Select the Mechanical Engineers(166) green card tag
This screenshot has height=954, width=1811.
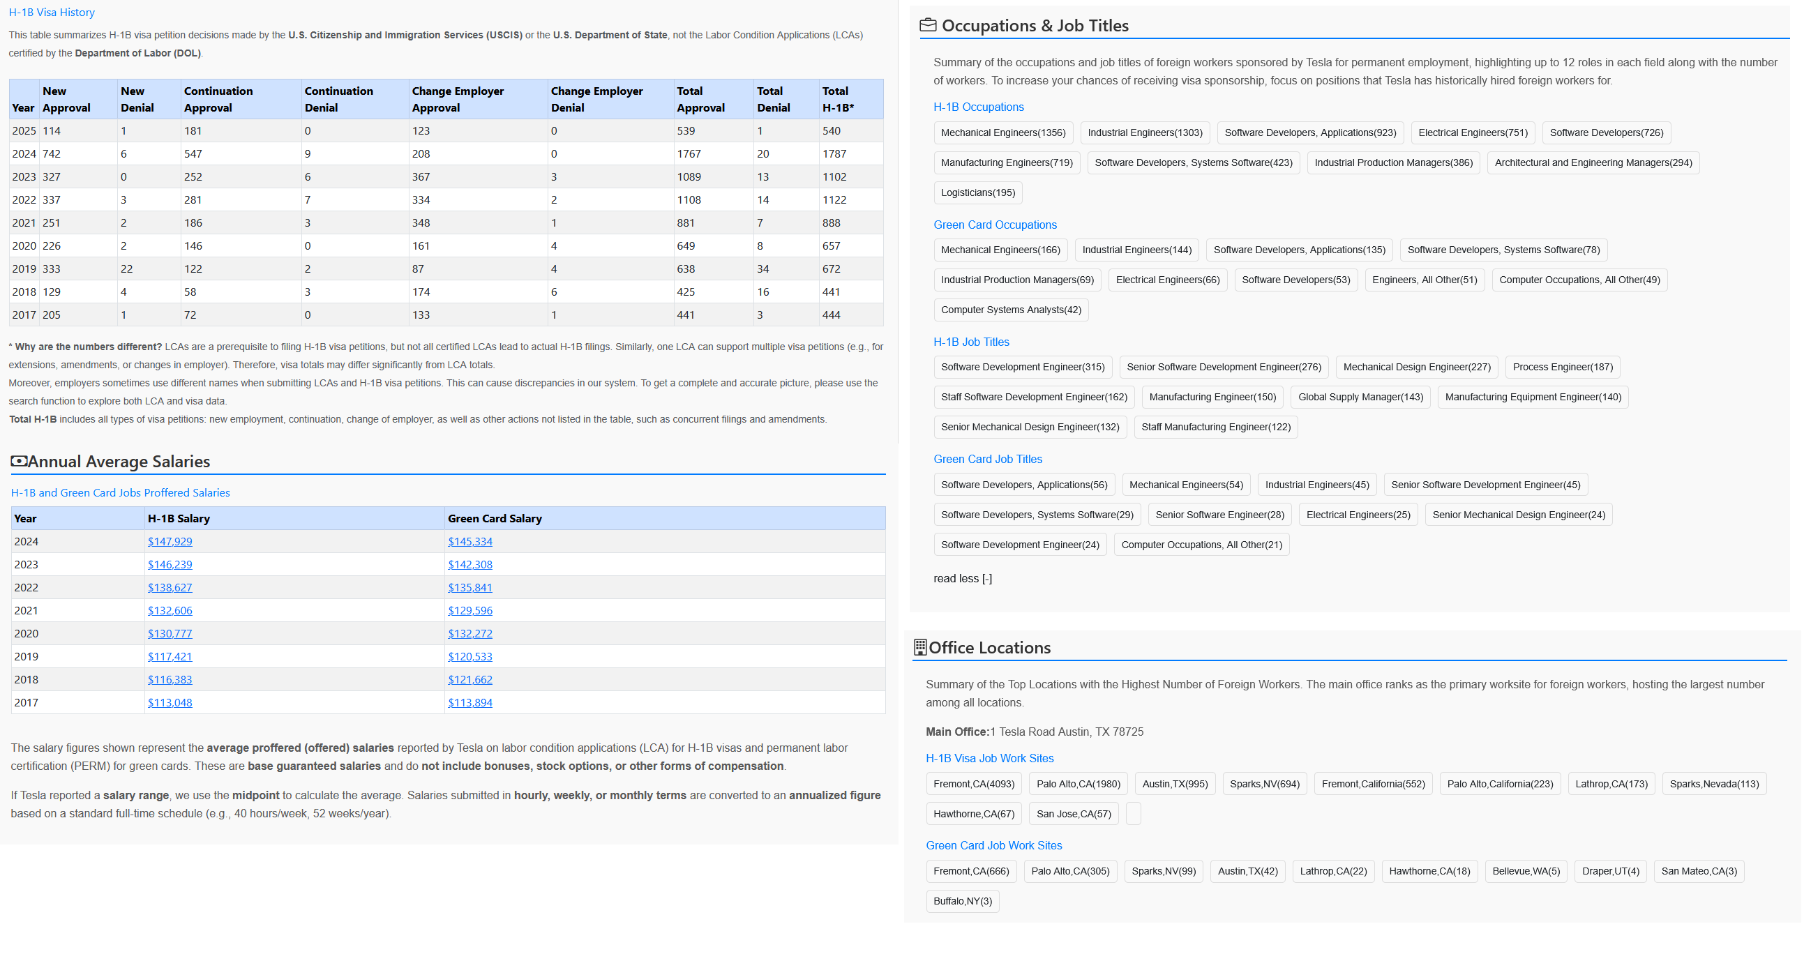(1000, 250)
